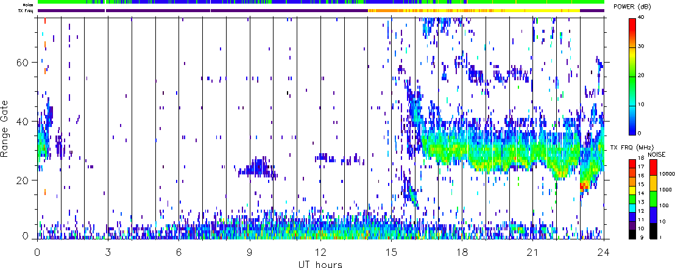Click the "6" tick label on UT axis
Screen dimensions: 675x268
click(x=178, y=252)
